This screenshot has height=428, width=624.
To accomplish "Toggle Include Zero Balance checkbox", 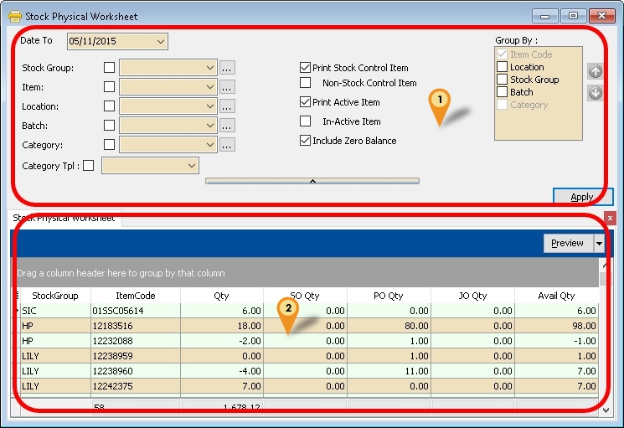I will [x=306, y=141].
